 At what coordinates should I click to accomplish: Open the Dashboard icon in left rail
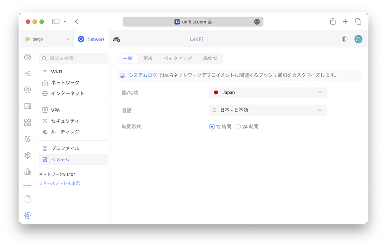coord(28,57)
